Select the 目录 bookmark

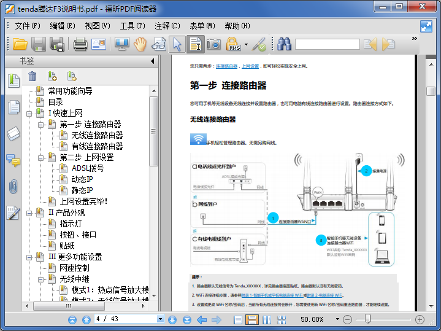tap(55, 102)
